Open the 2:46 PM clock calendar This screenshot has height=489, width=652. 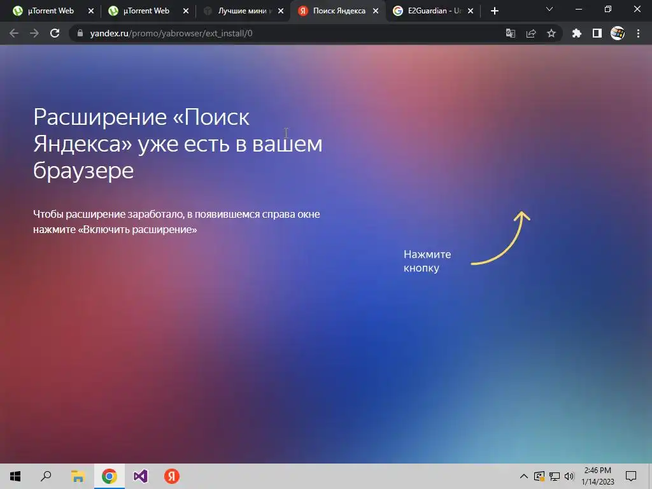coord(597,476)
